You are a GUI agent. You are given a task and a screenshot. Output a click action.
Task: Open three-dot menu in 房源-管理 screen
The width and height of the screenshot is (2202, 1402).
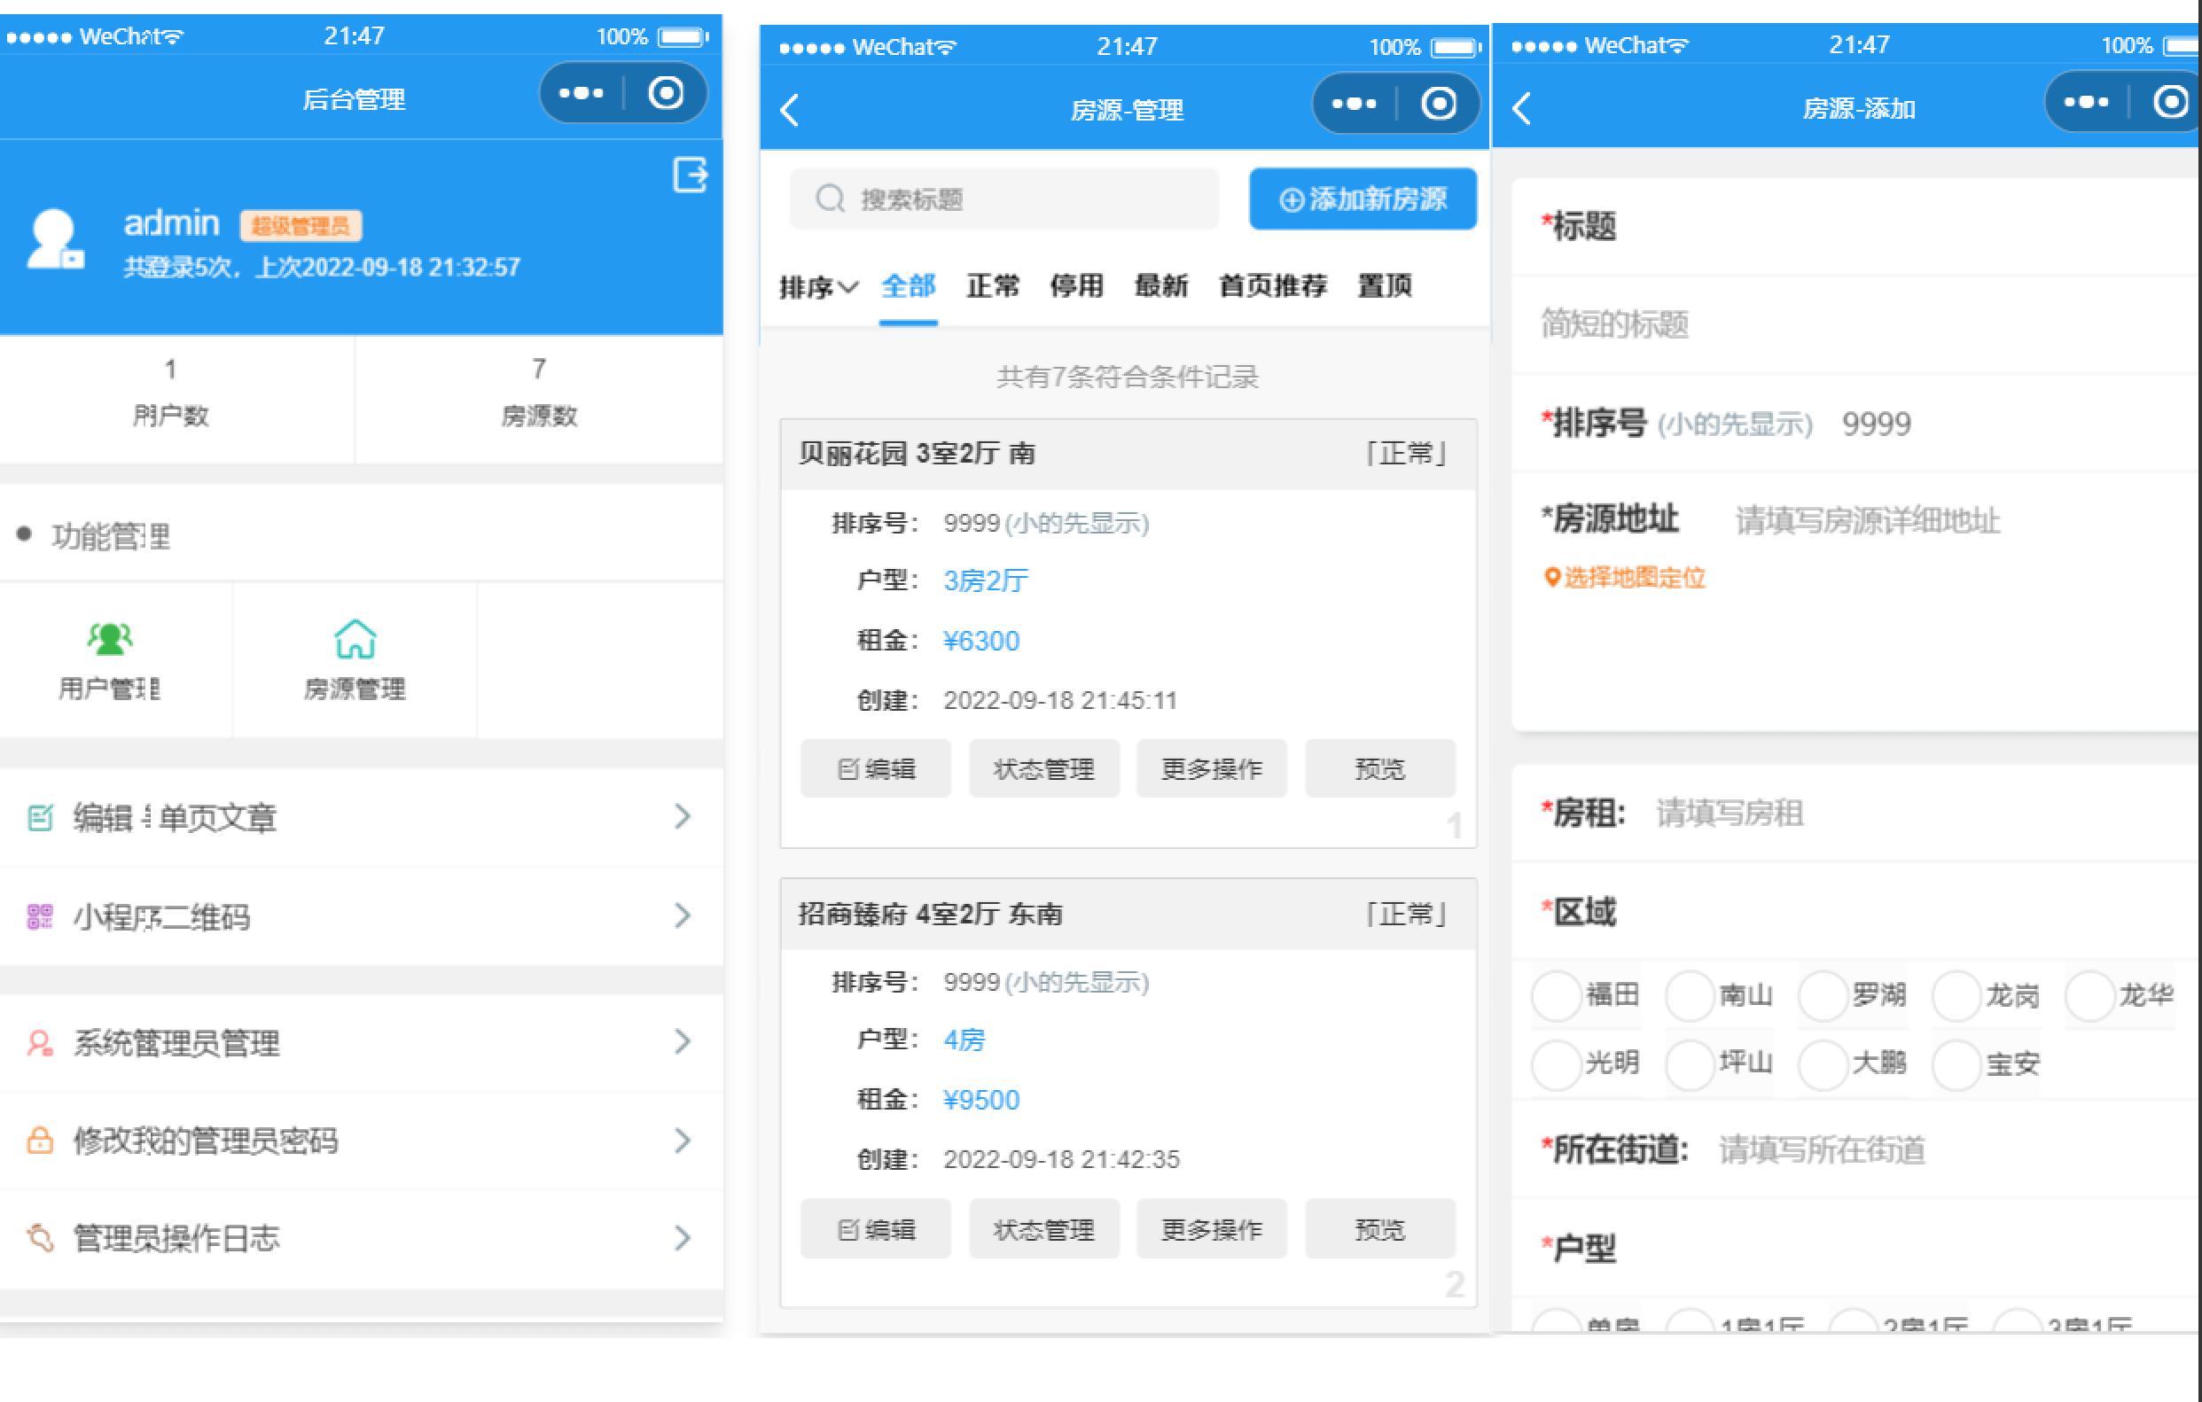[1354, 104]
